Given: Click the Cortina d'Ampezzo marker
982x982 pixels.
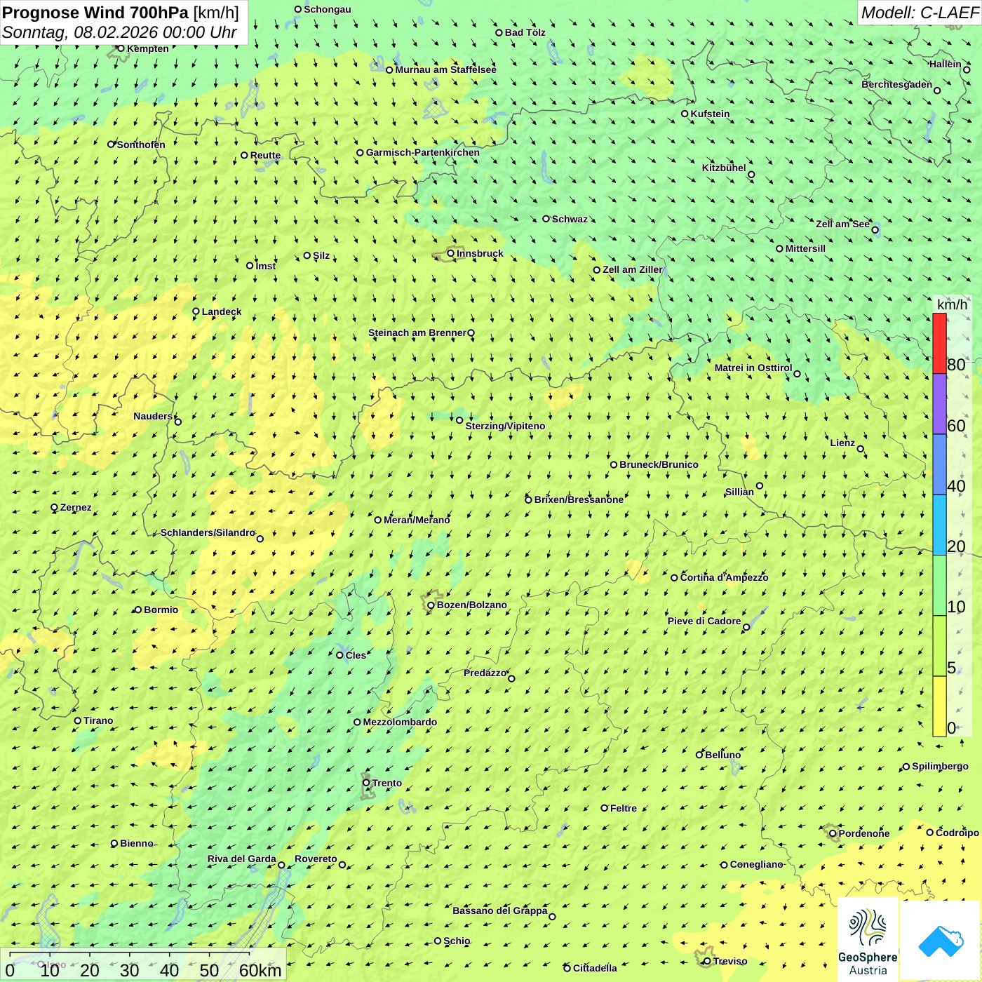Looking at the screenshot, I should pos(674,577).
